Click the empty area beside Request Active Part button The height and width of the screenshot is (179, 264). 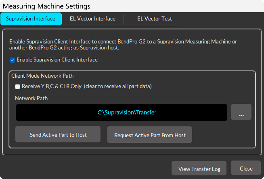[223, 135]
